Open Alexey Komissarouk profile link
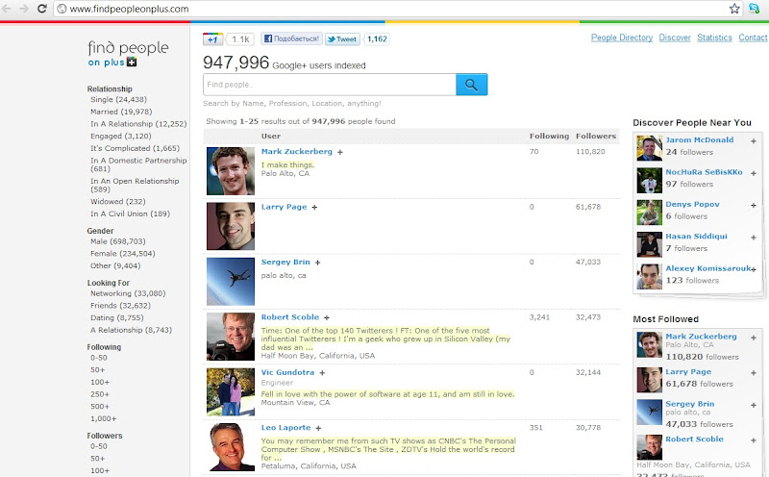Viewport: 769px width, 477px height. (x=707, y=268)
